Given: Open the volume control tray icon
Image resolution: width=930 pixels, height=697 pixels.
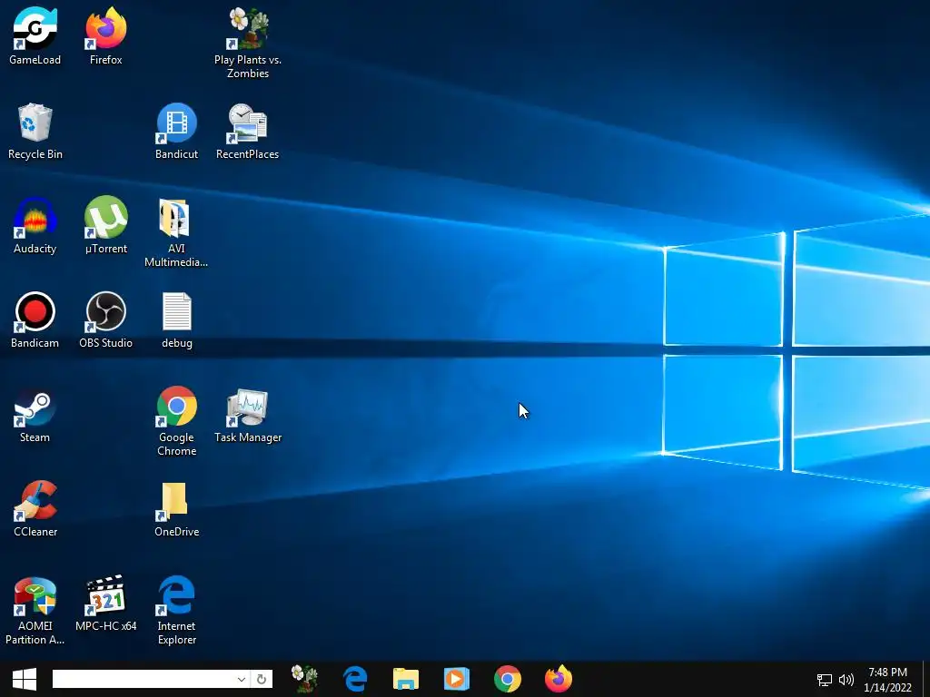Looking at the screenshot, I should [x=846, y=680].
